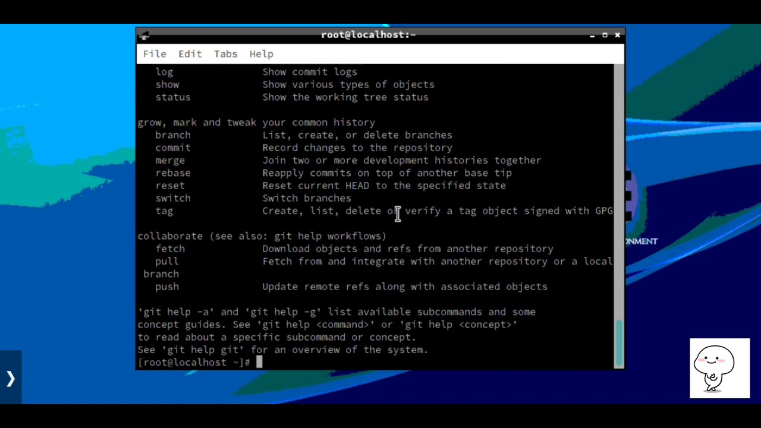761x428 pixels.
Task: Click the root@localhost window title text
Action: 369,34
